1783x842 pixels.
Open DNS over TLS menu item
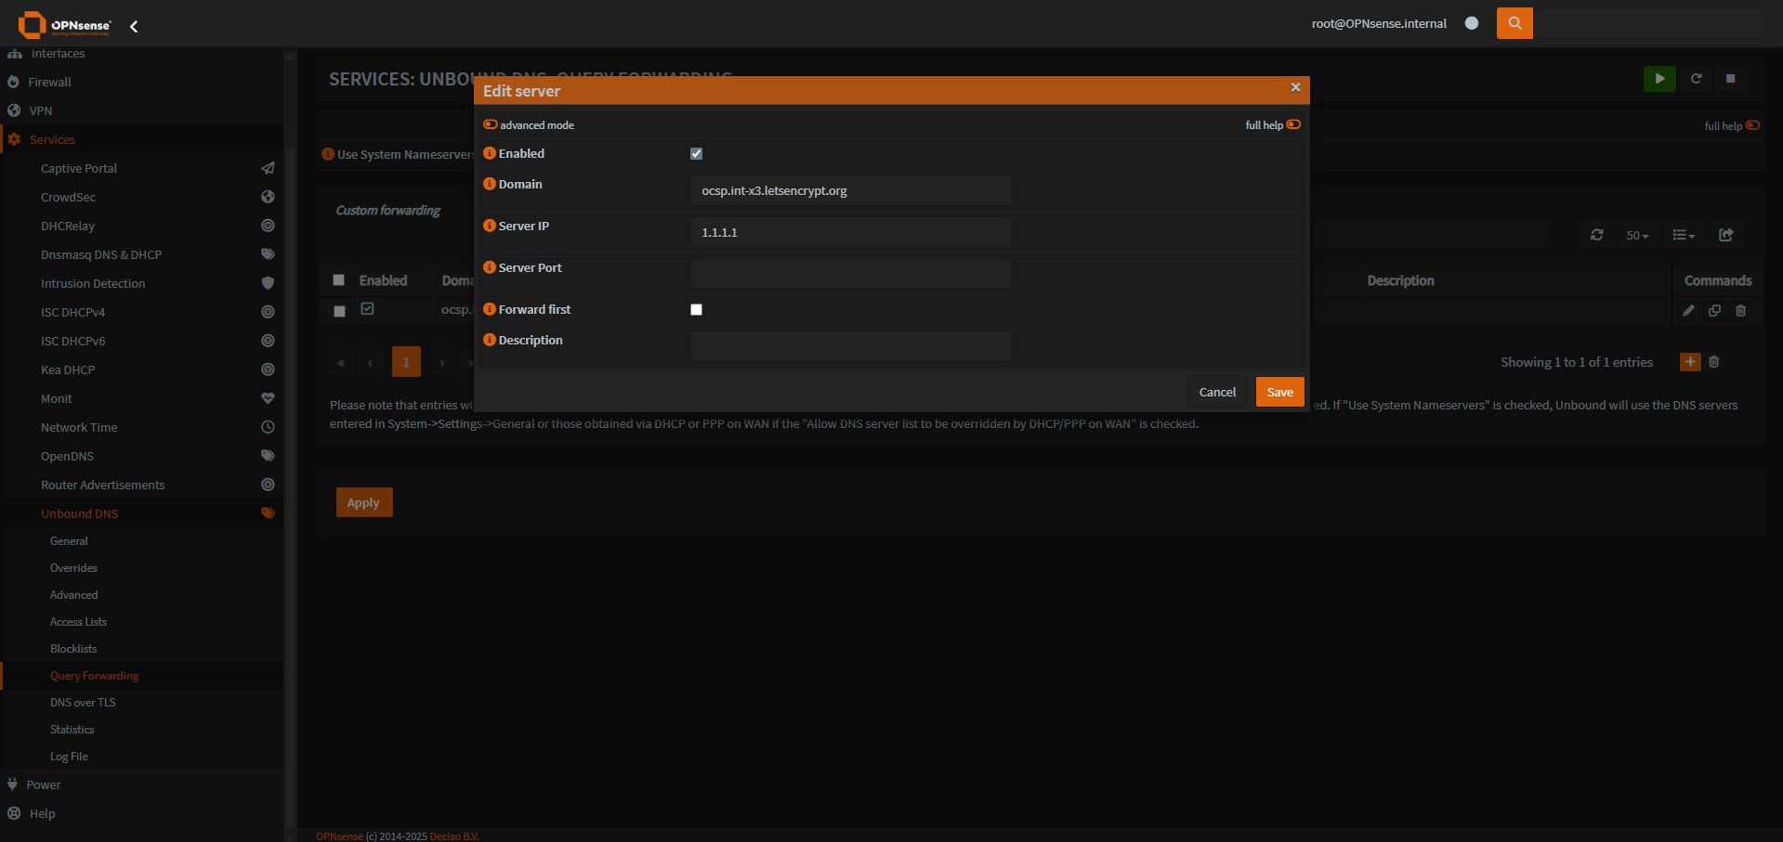point(83,703)
